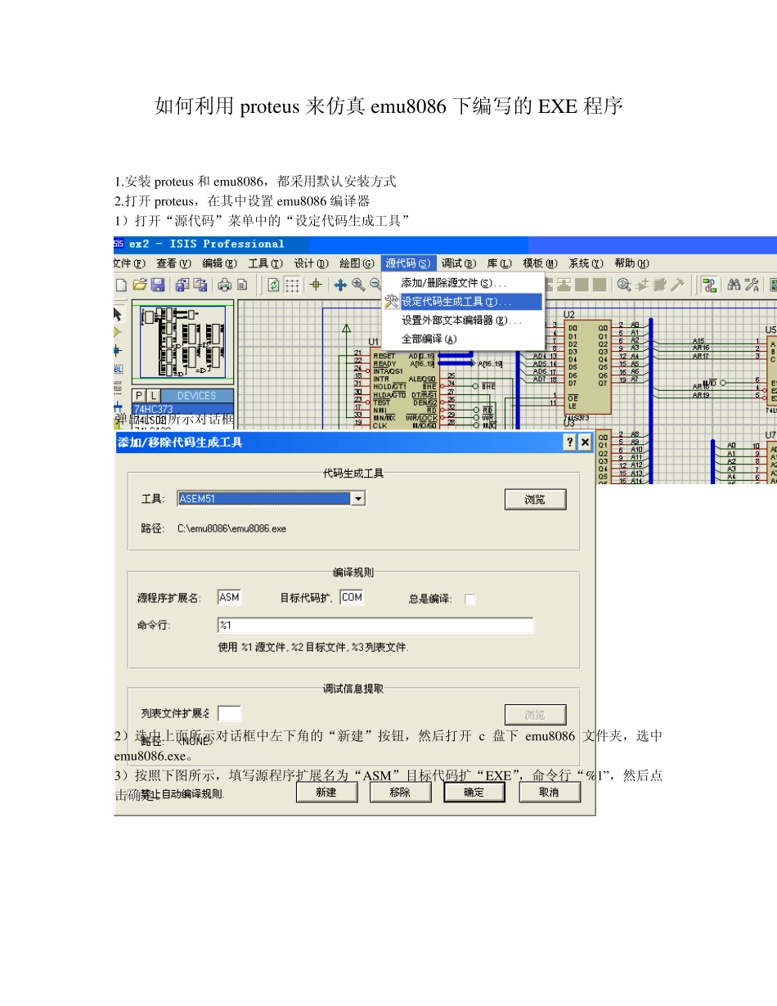Open the 工具 menu
This screenshot has width=777, height=1006.
265,263
